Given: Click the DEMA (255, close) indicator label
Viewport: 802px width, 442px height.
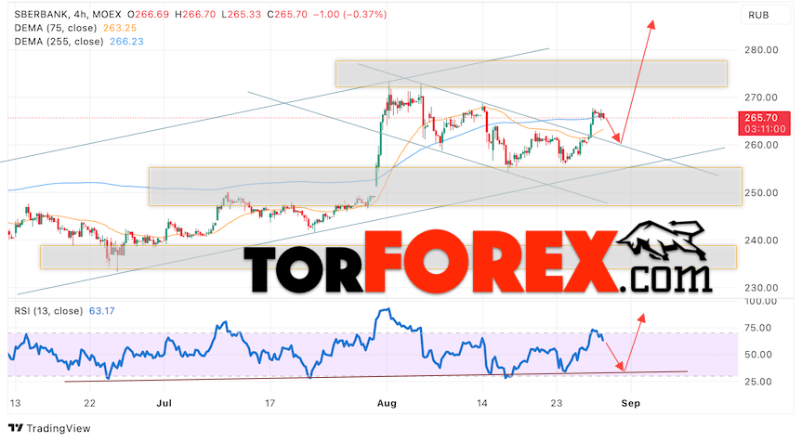Looking at the screenshot, I should pyautogui.click(x=59, y=42).
